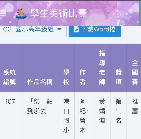141x139 pixels.
Task: Click the 指導老師 column header
Action: pyautogui.click(x=102, y=68)
